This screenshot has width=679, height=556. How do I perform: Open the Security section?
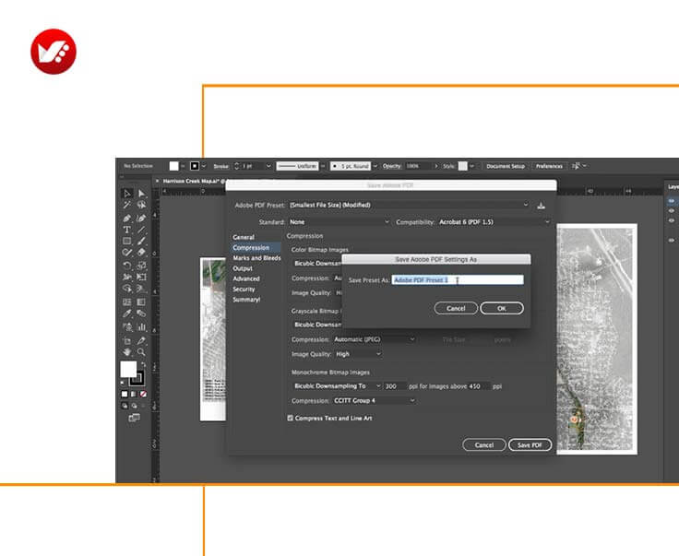(x=244, y=289)
